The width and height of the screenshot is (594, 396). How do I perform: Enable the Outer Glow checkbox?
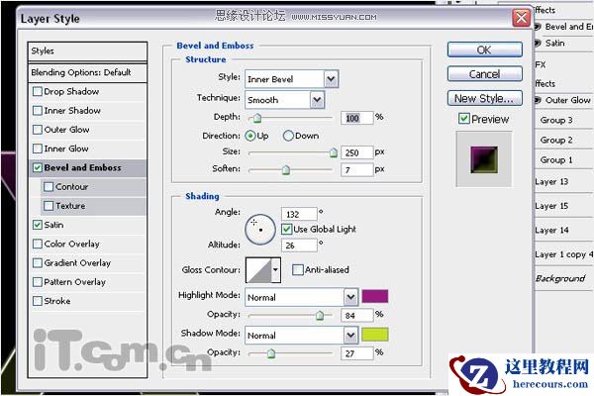38,130
